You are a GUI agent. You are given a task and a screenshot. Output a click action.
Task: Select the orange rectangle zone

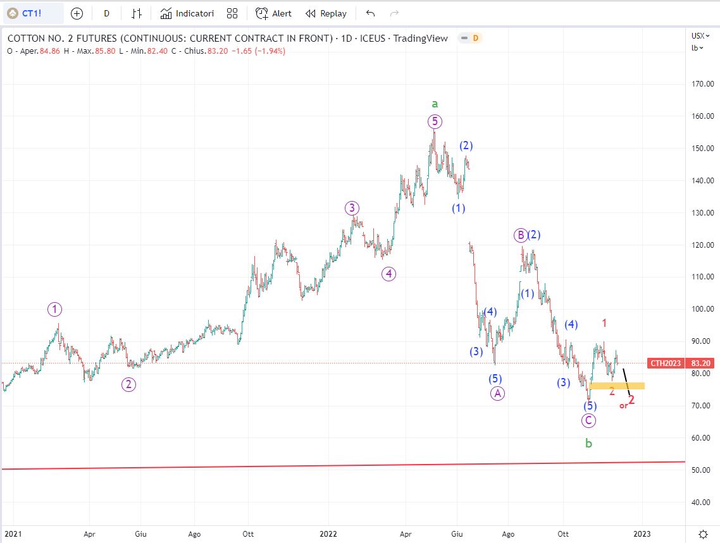click(617, 386)
